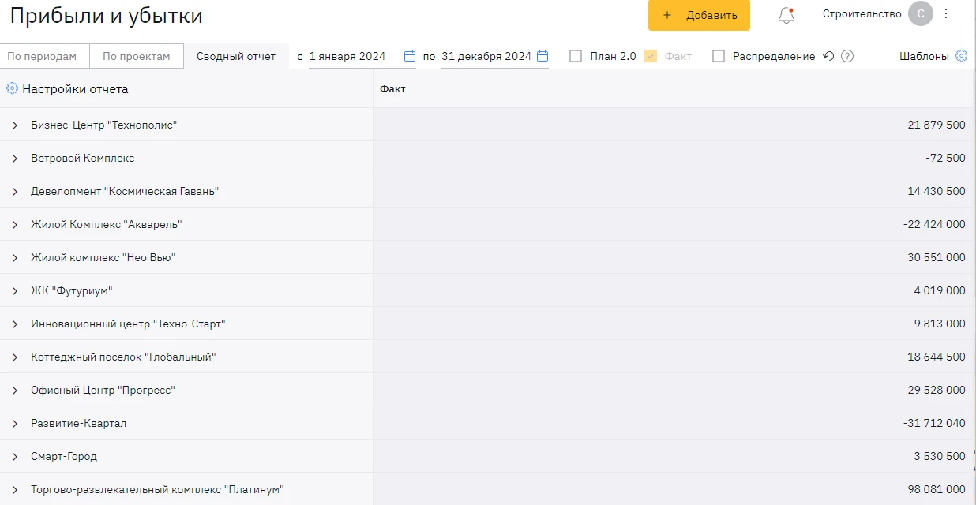Click the value 98 081 000
The width and height of the screenshot is (976, 505).
point(937,490)
